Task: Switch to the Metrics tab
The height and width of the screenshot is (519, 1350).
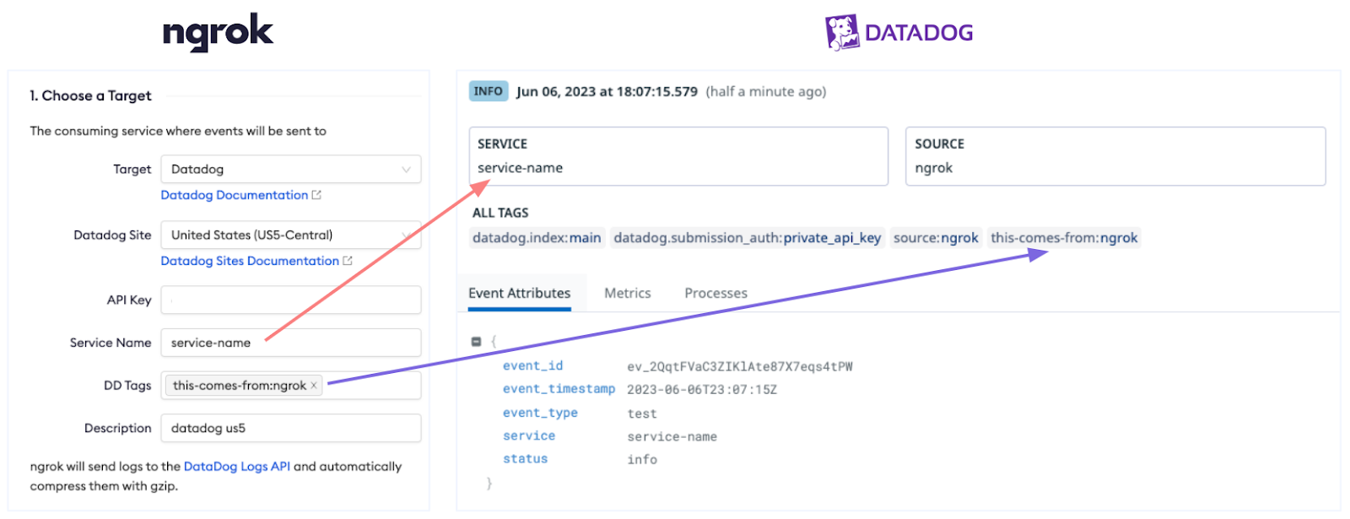Action: click(627, 293)
